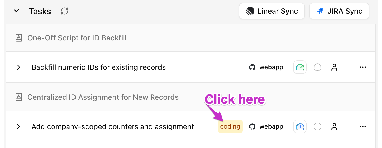Click the assignee person icon on Backfill task
This screenshot has width=382, height=148.
[334, 67]
